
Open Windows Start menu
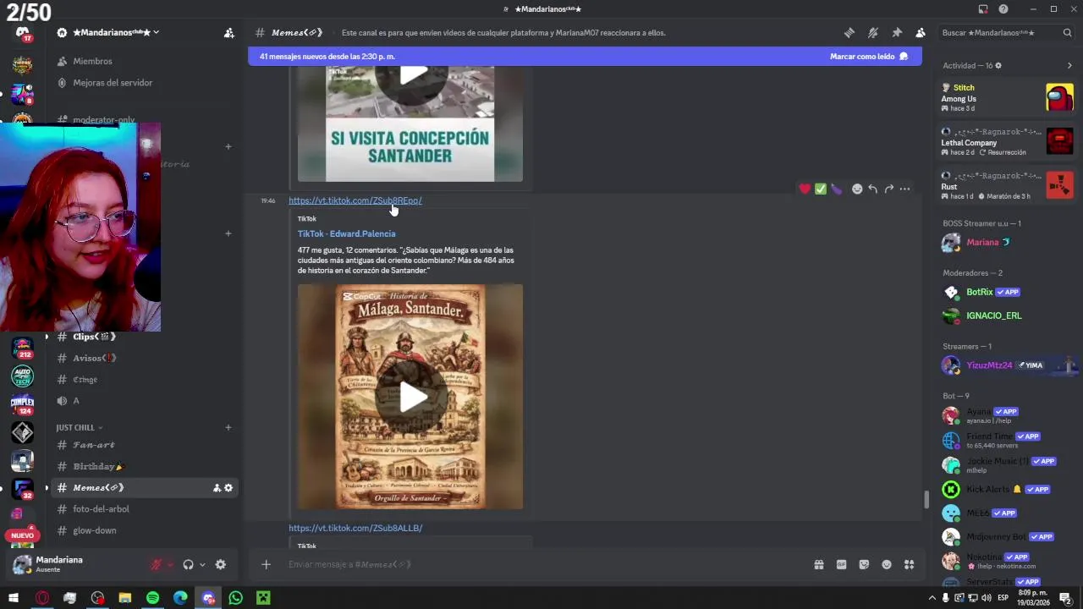click(x=14, y=598)
